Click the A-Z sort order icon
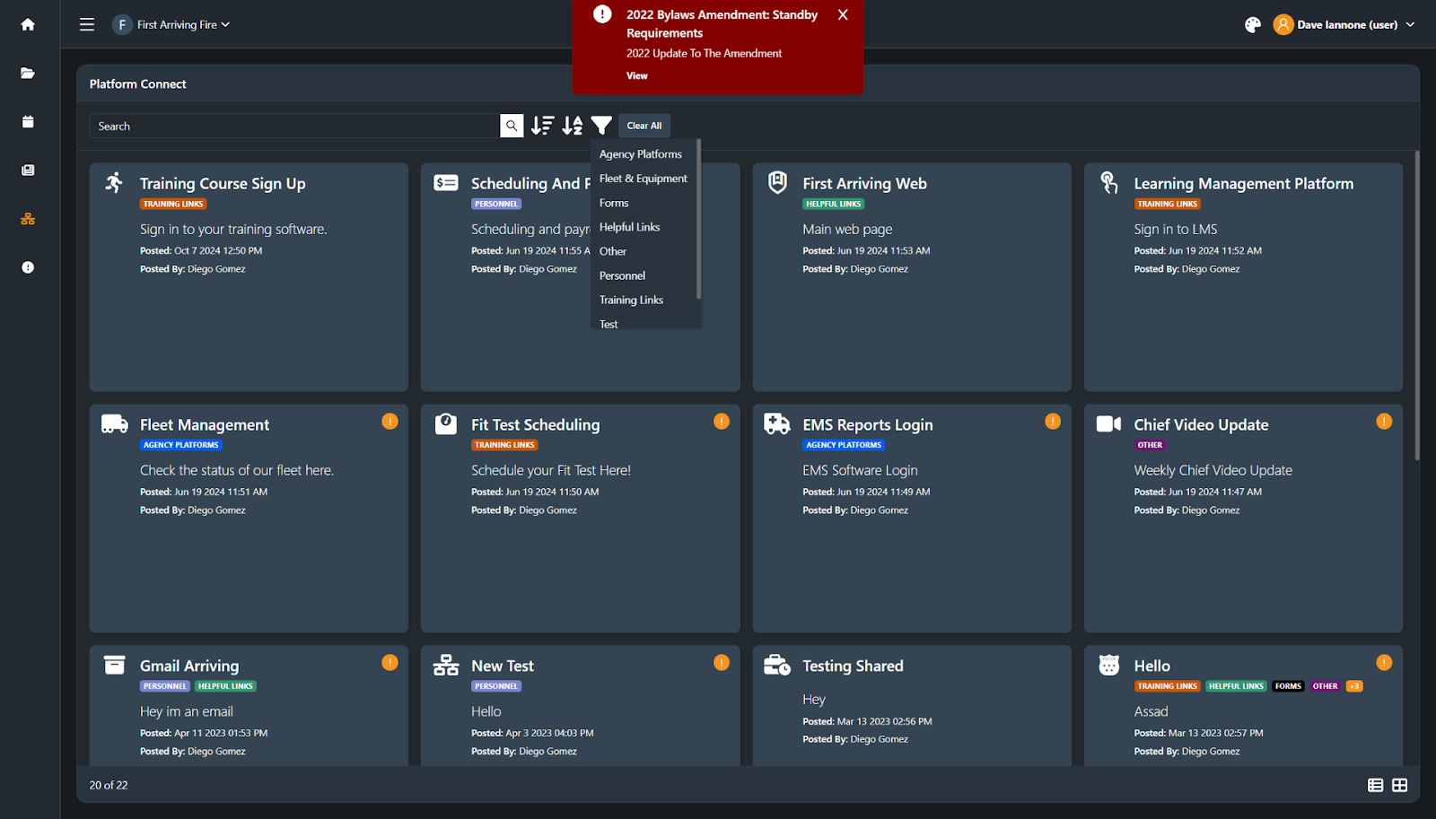This screenshot has height=819, width=1436. (x=573, y=126)
